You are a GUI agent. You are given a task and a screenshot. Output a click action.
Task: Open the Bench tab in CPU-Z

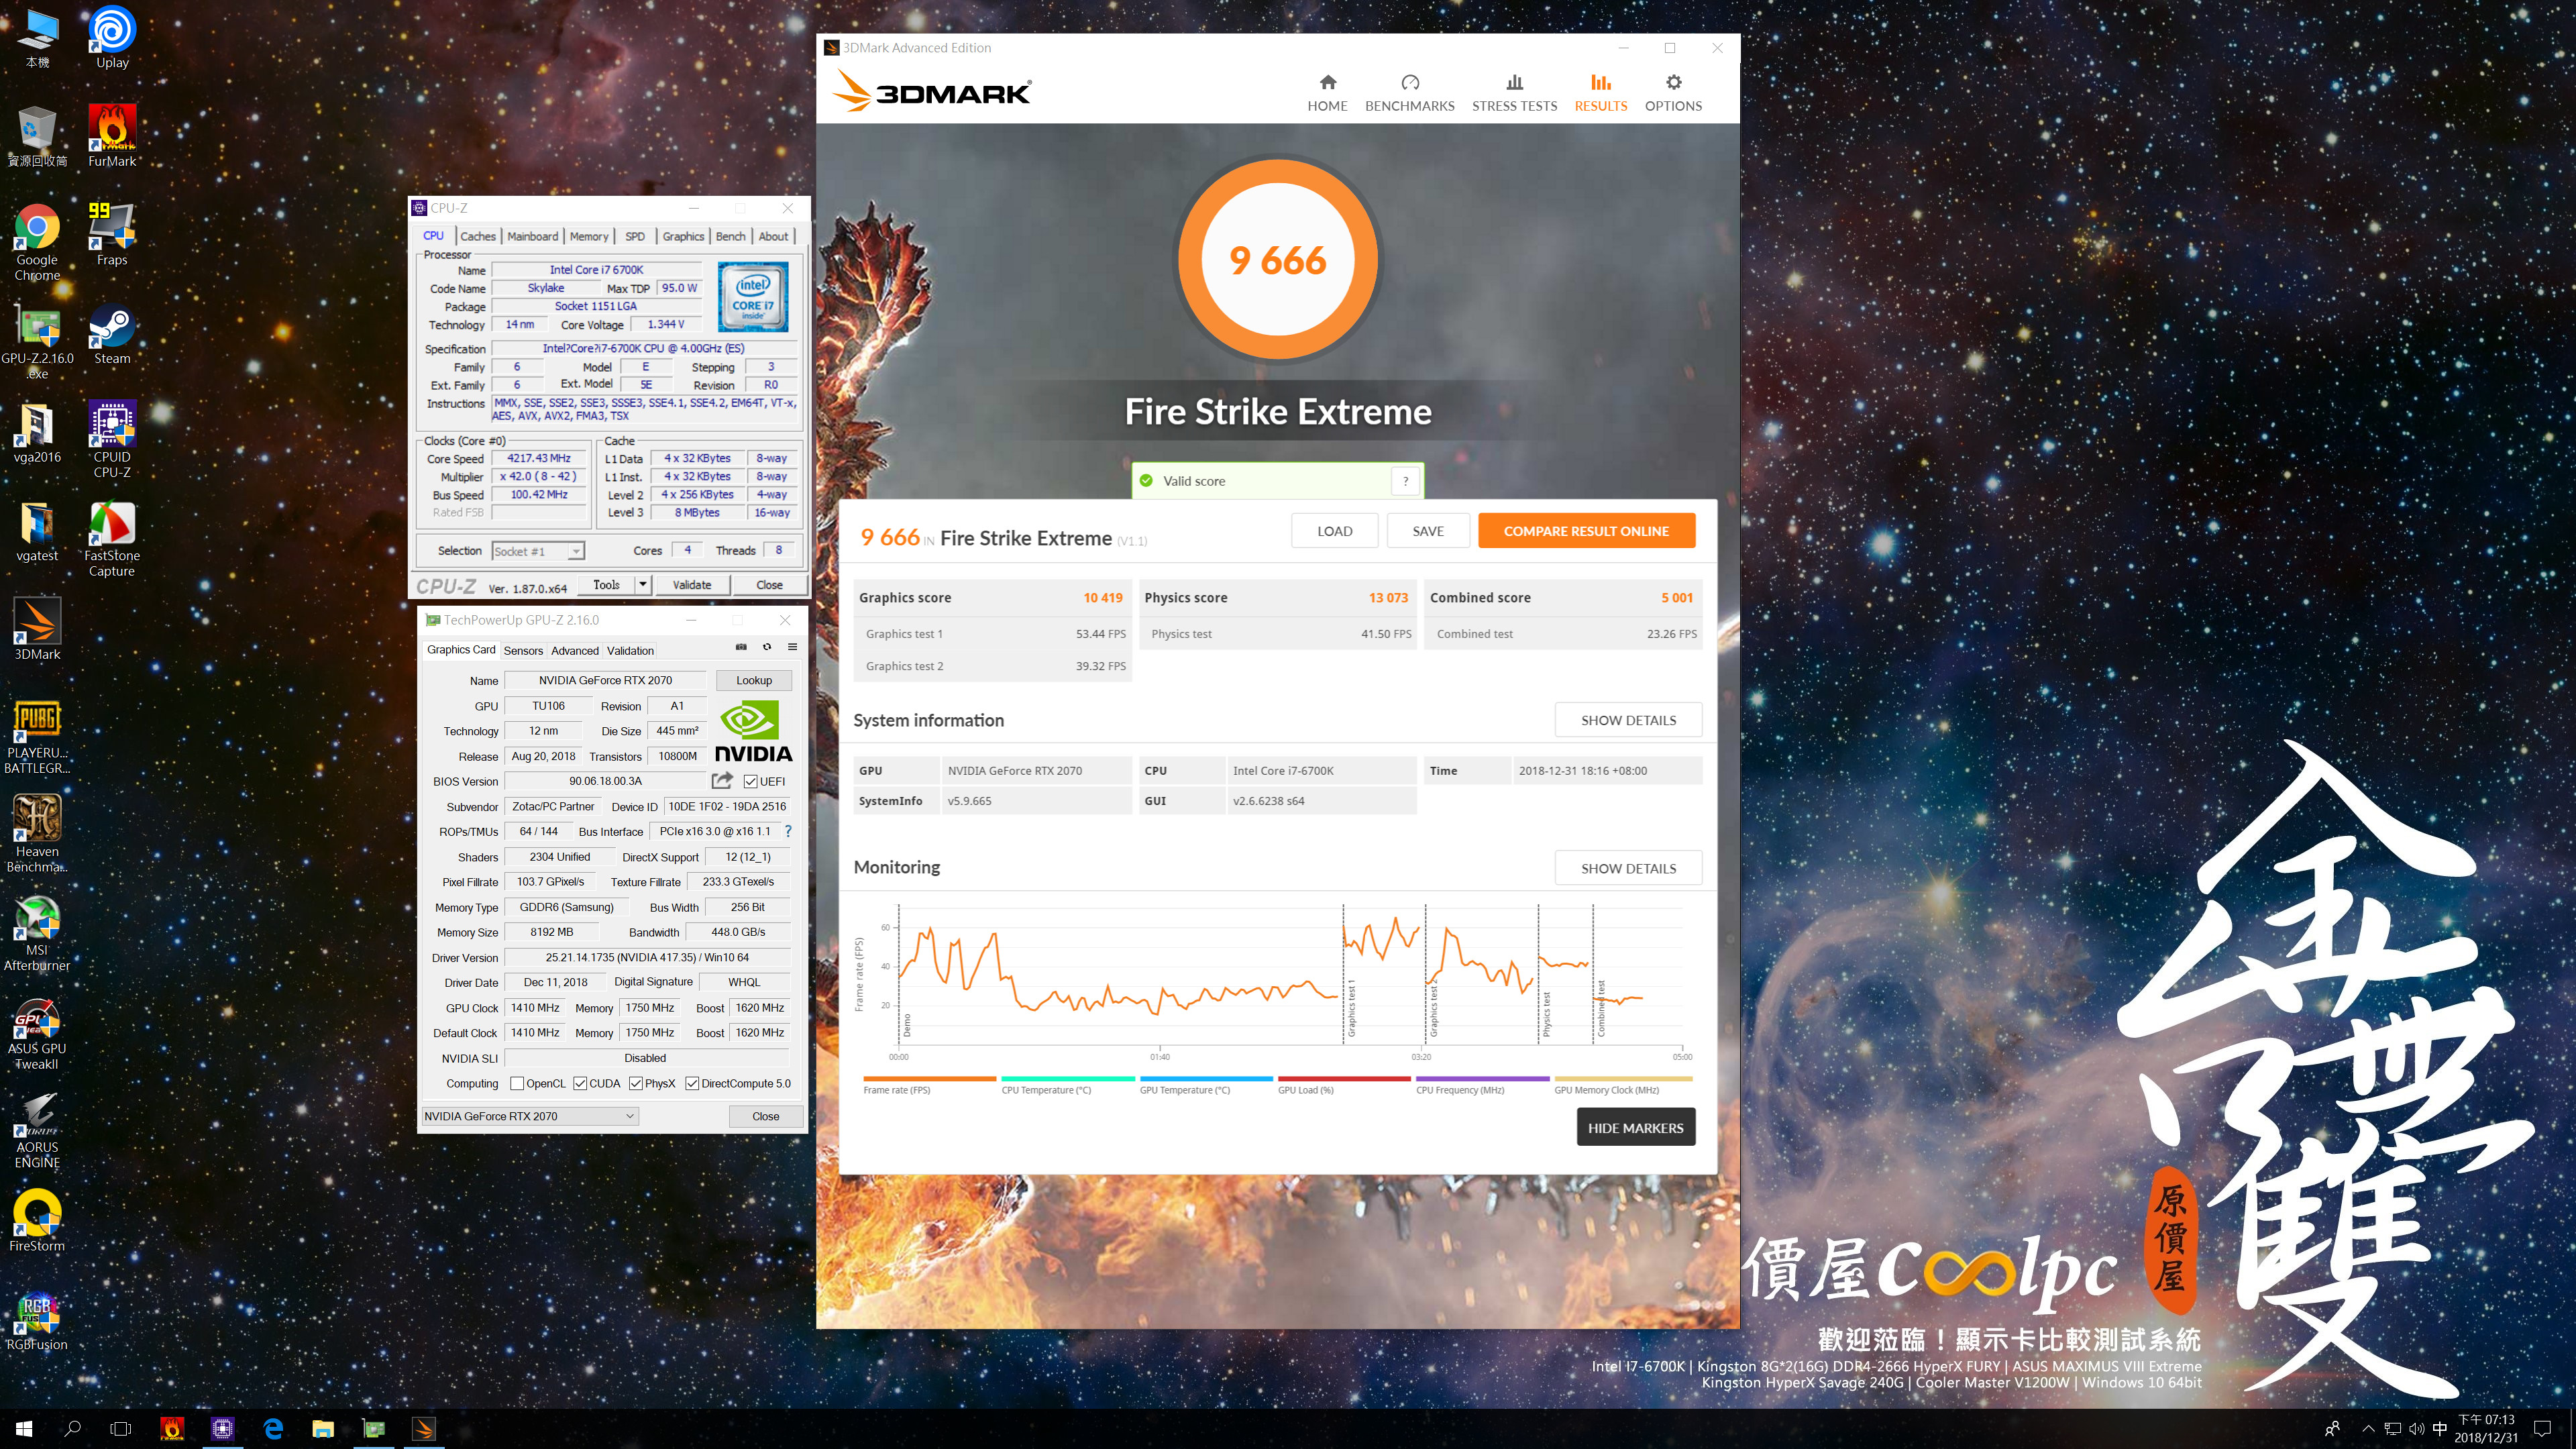click(730, 236)
